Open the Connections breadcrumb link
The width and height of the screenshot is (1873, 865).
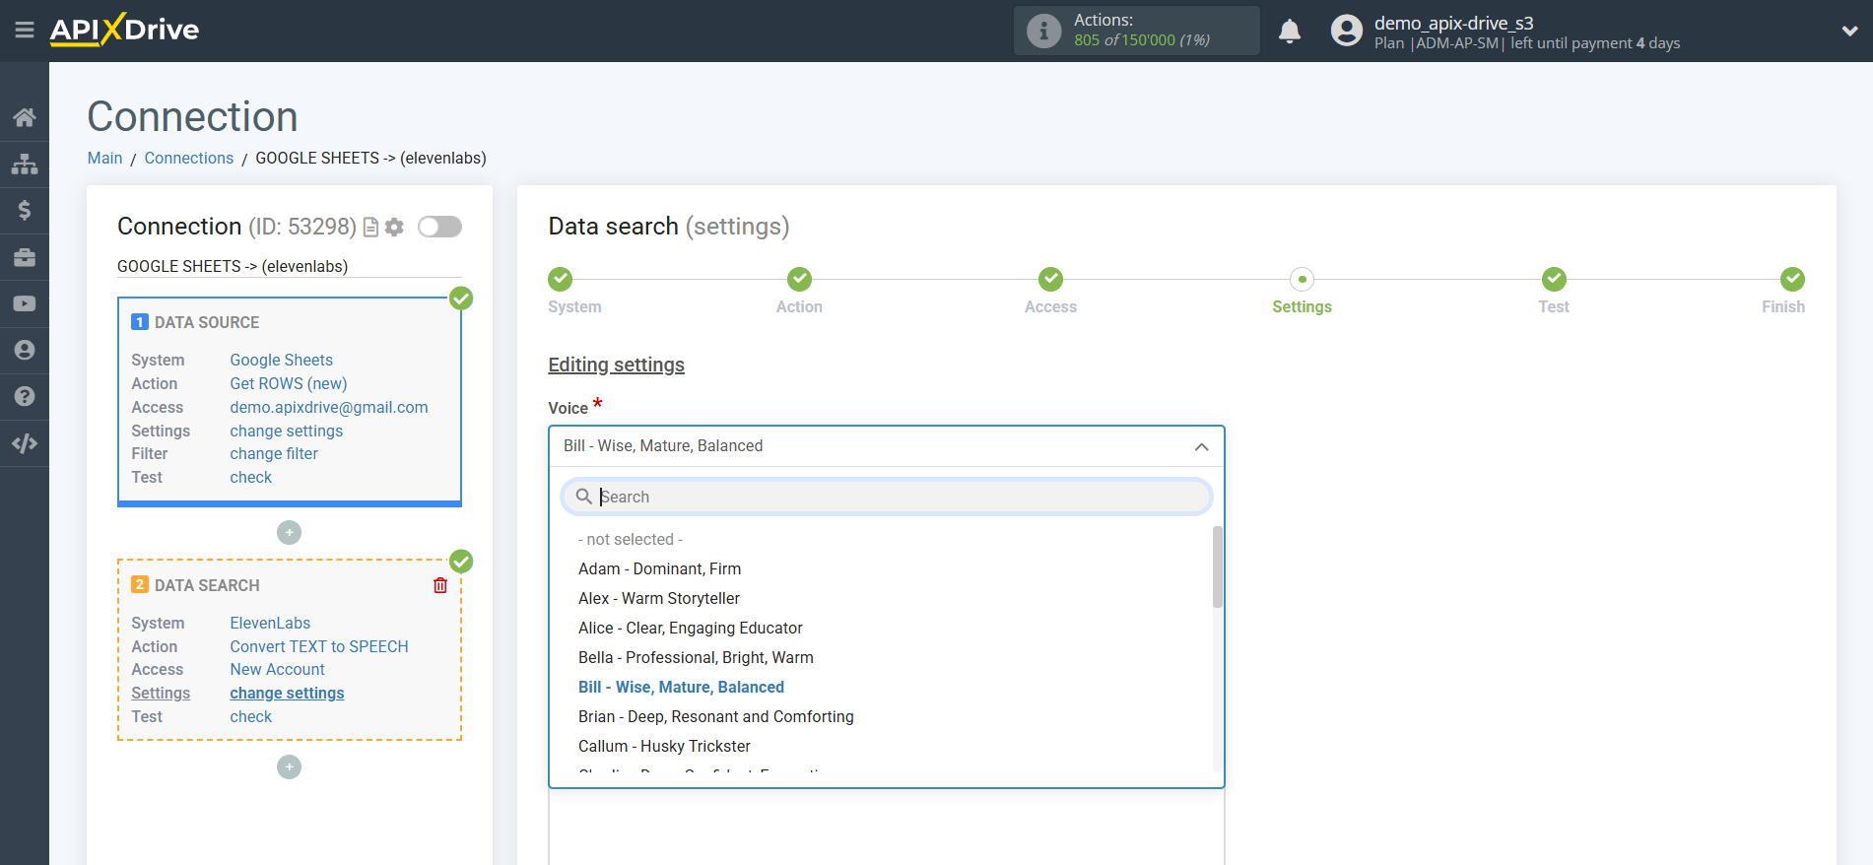[189, 158]
